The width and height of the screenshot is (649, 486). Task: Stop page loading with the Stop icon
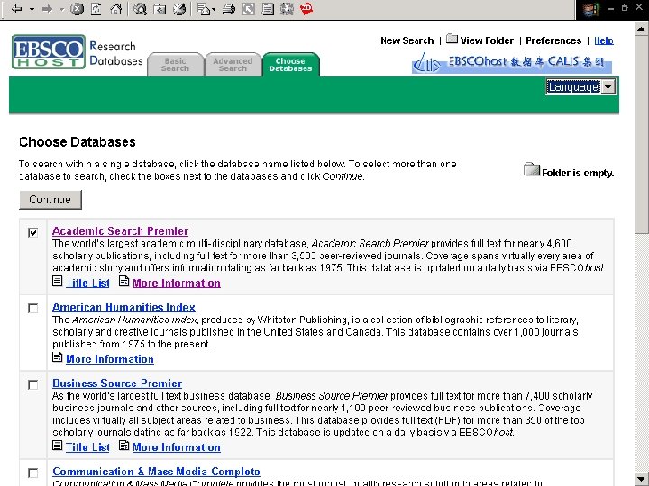pos(77,9)
